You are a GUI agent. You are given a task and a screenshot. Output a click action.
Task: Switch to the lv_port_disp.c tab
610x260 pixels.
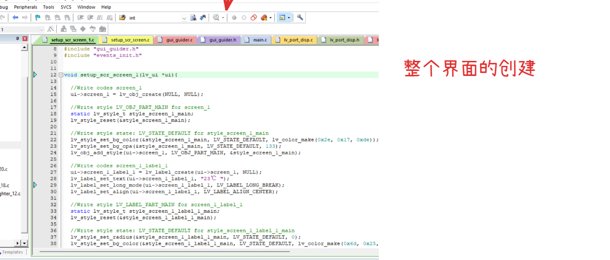(x=294, y=40)
